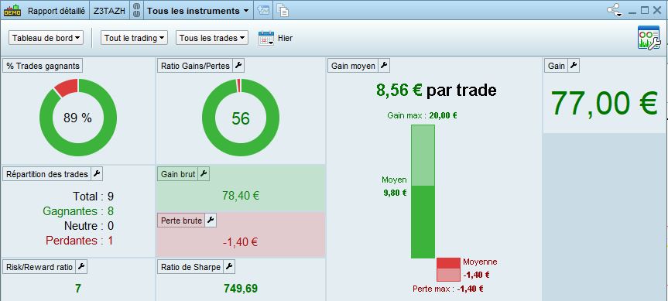Click the wrench next to Répartition des trades
The image size is (668, 301).
tap(97, 173)
